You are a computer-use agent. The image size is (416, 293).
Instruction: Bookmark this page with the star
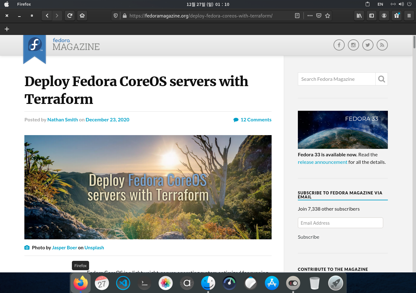(328, 16)
